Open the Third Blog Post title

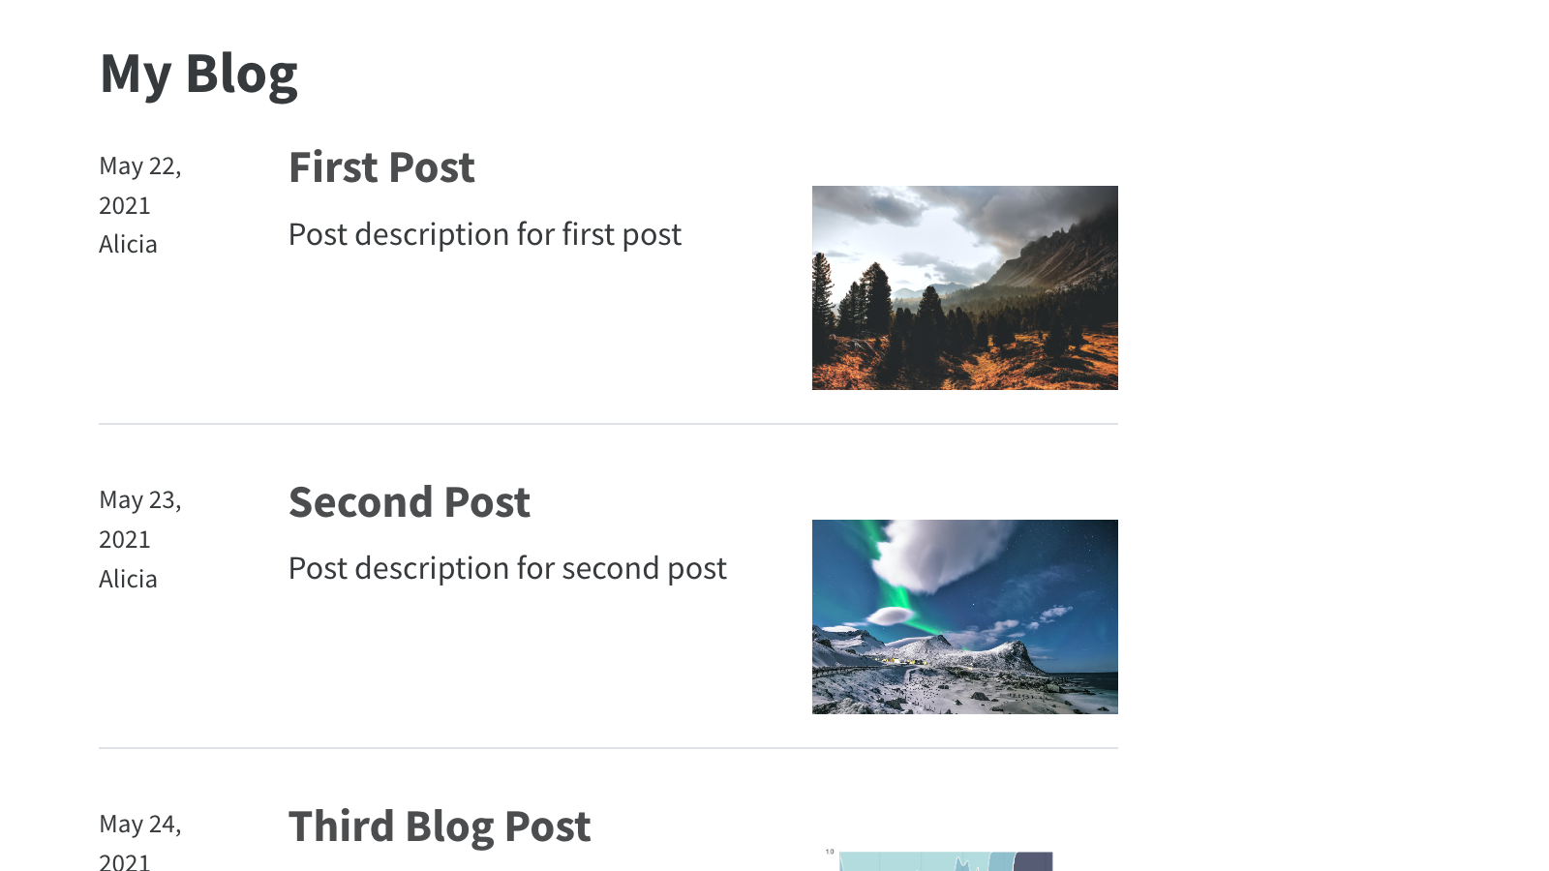[x=440, y=826]
